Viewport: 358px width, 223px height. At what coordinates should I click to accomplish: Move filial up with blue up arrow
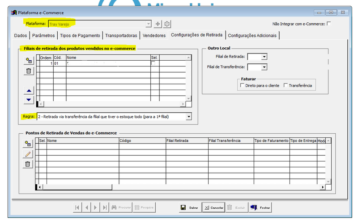tap(29, 91)
